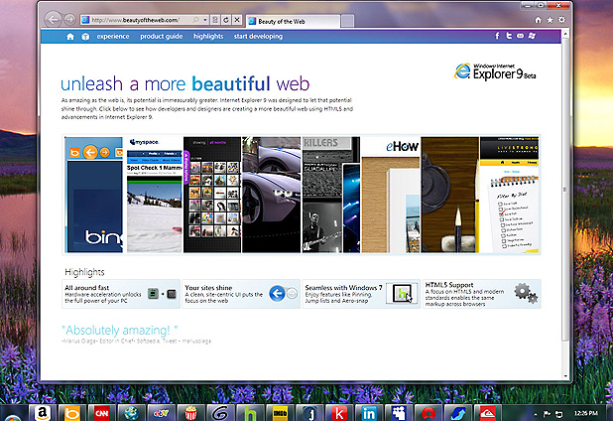The width and height of the screenshot is (613, 421).
Task: Select the Beauty of the Web tab
Action: (x=294, y=21)
